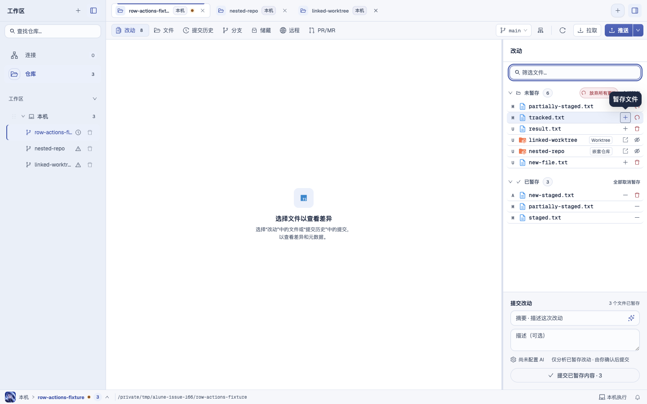Hide linked-worktree with the eye-off icon

637,140
